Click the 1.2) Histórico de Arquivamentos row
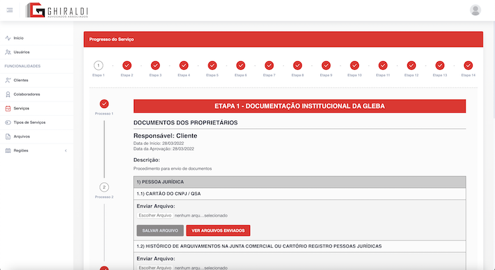This screenshot has width=495, height=270. 300,246
